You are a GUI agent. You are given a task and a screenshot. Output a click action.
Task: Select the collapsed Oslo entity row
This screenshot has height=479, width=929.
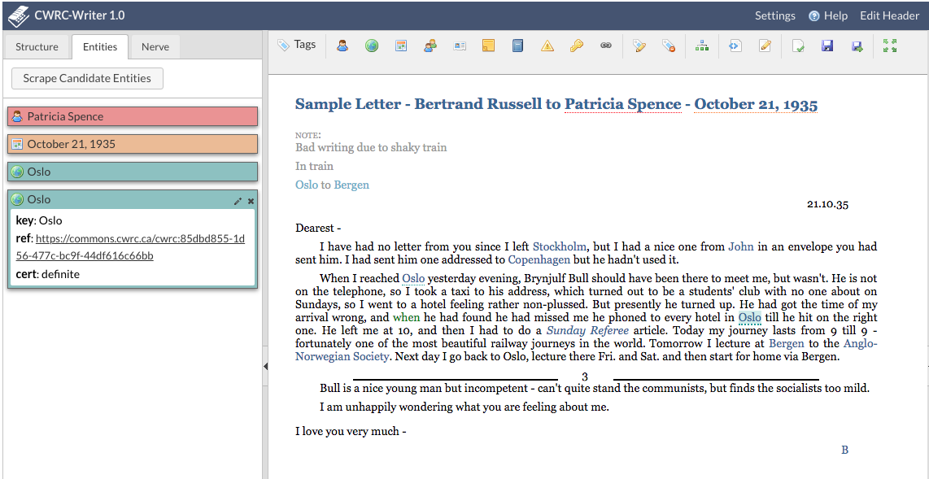click(x=133, y=172)
